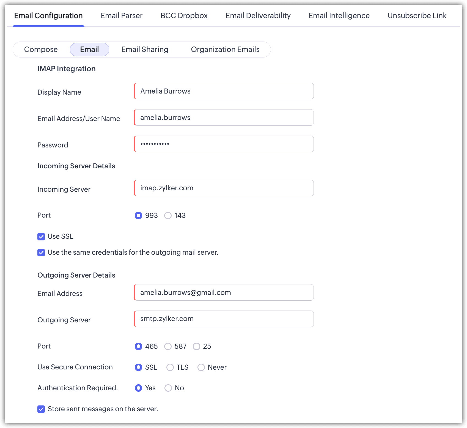Set Authentication Required to No
This screenshot has width=467, height=428.
point(168,388)
